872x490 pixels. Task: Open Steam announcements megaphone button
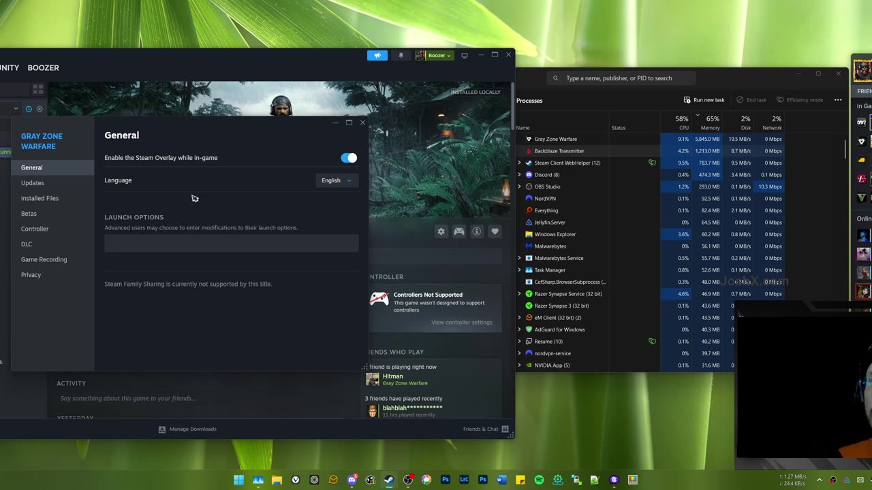[x=377, y=55]
